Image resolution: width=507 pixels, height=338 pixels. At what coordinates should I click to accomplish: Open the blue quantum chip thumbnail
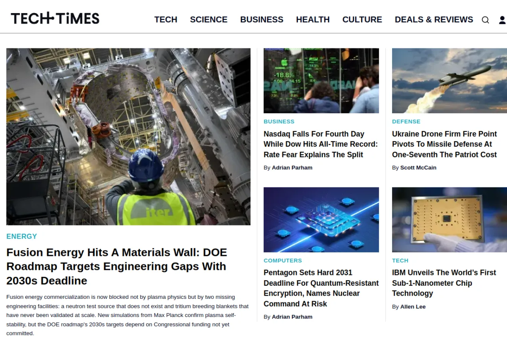[321, 220]
